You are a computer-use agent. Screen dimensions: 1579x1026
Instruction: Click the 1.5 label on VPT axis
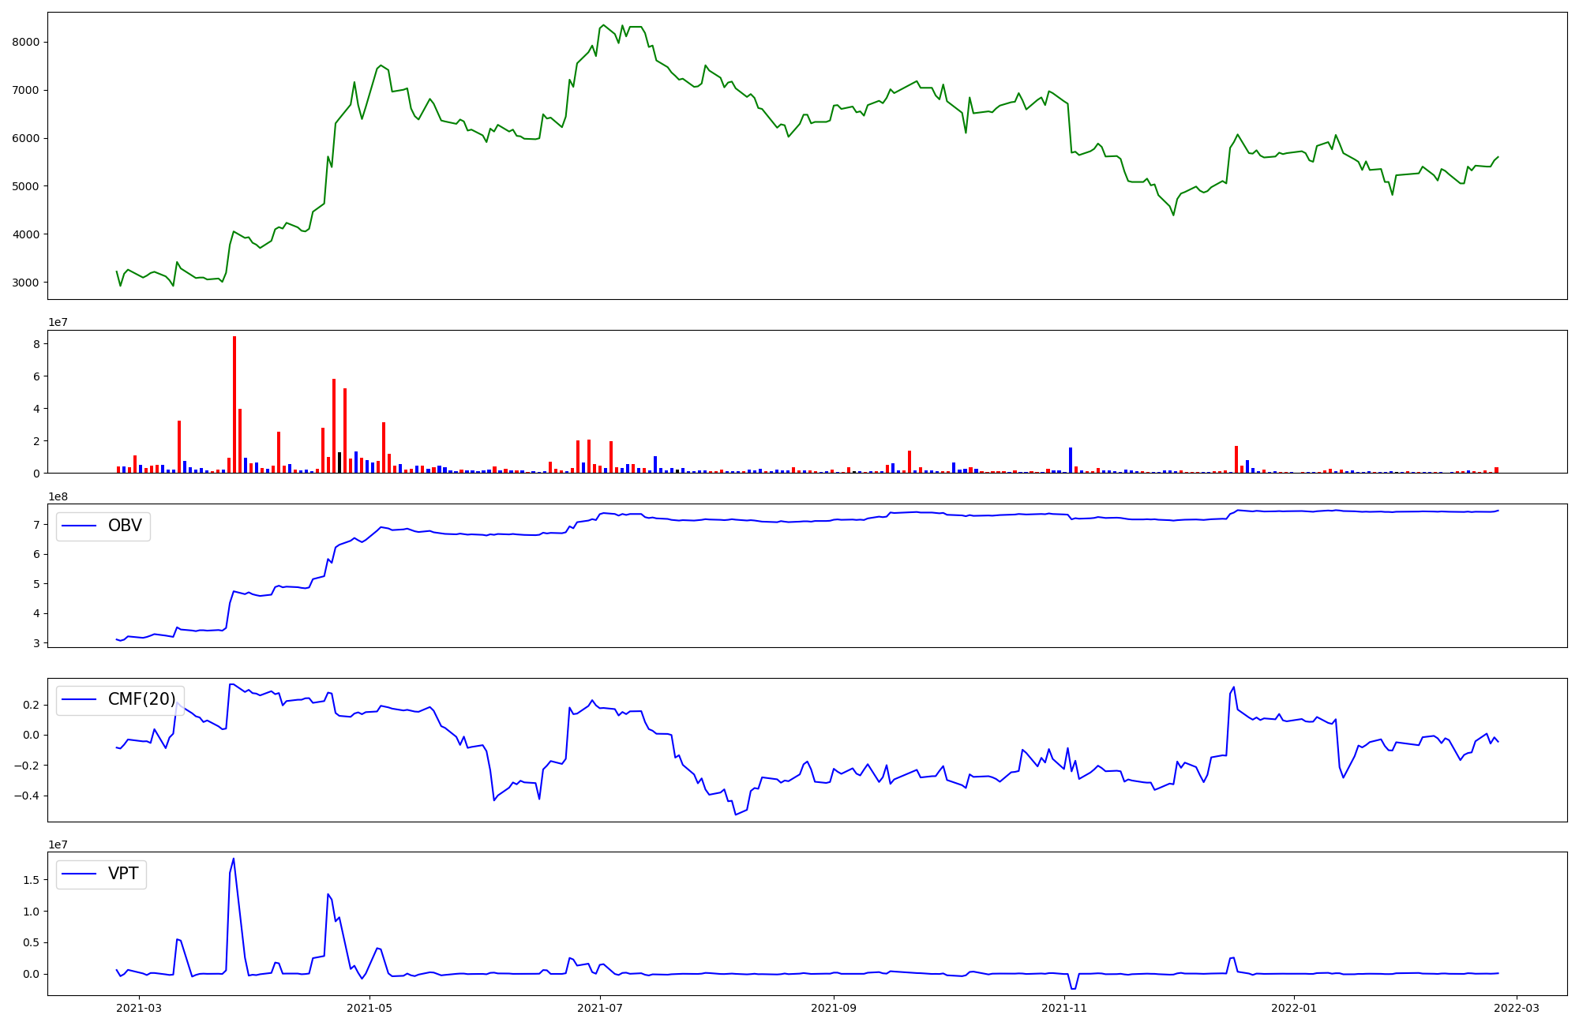(30, 880)
